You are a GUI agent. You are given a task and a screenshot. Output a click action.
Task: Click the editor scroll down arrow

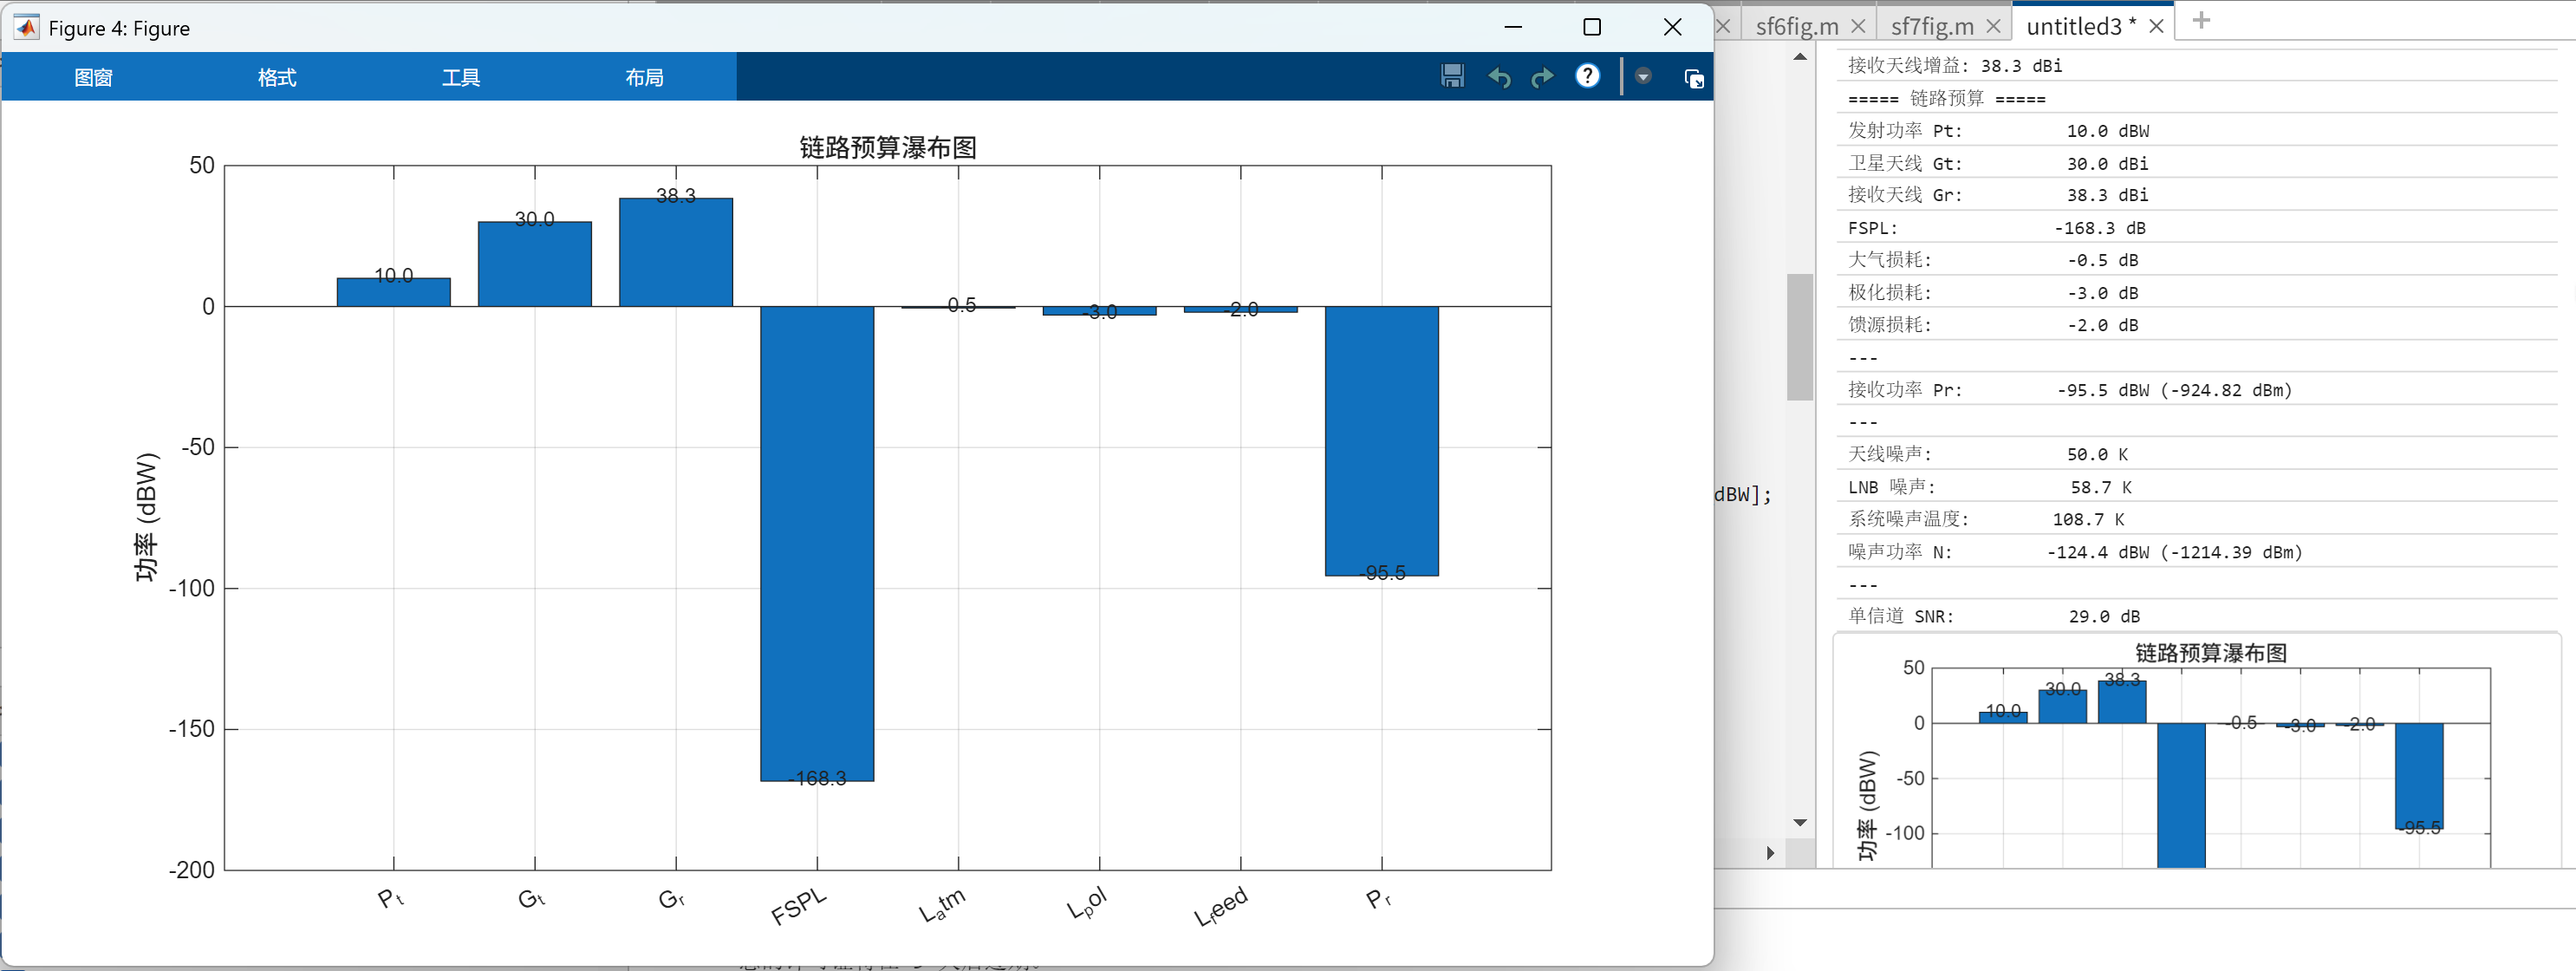tap(1800, 823)
